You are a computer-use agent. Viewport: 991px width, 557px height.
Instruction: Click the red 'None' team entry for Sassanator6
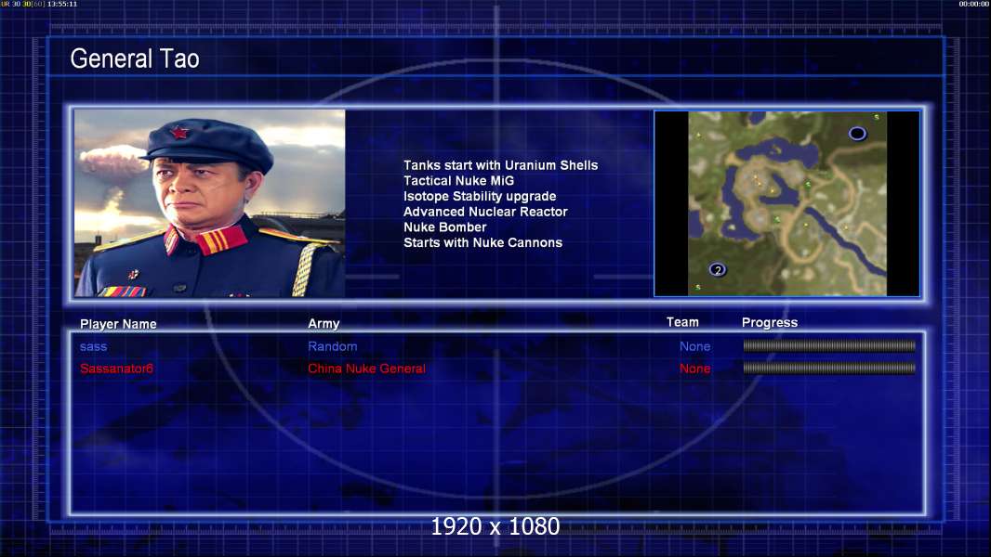[694, 369]
